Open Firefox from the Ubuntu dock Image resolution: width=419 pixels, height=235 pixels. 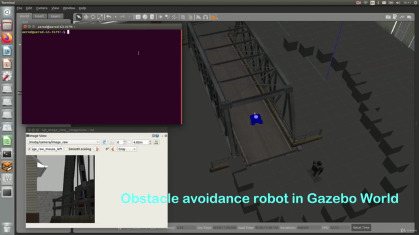point(7,38)
